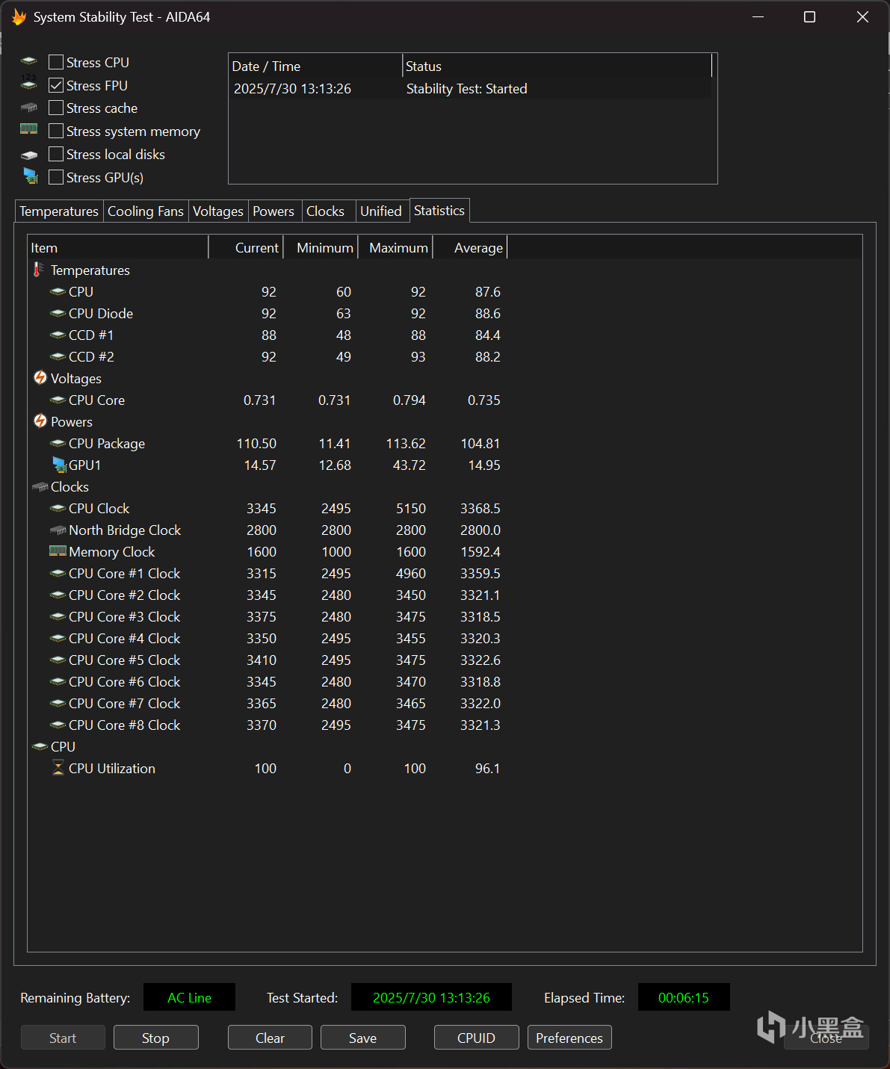This screenshot has width=890, height=1069.
Task: Open the Voltages tab
Action: coord(218,211)
